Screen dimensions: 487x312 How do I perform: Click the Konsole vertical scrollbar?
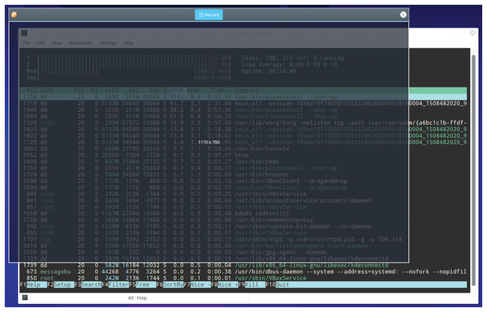(474, 170)
